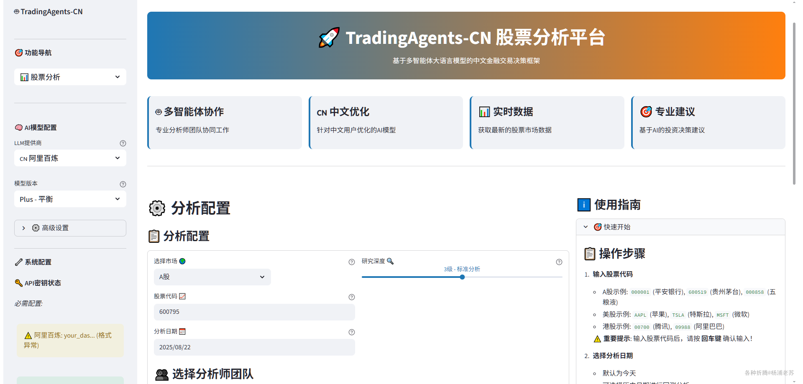Click the 专业建议 card title
Image resolution: width=803 pixels, height=384 pixels.
tap(675, 112)
